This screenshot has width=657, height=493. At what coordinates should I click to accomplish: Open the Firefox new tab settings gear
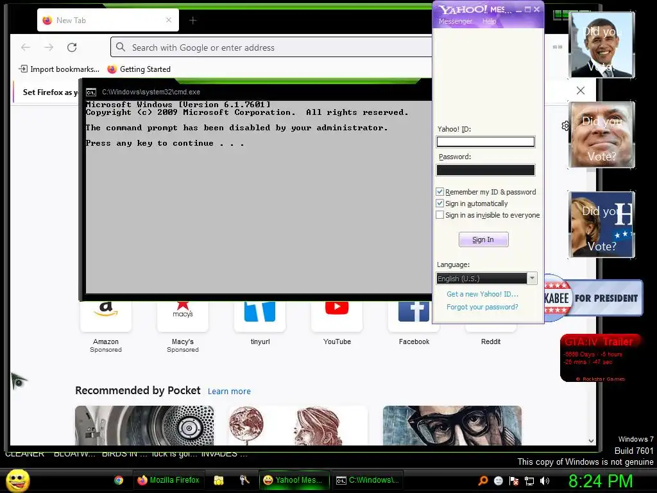point(565,126)
